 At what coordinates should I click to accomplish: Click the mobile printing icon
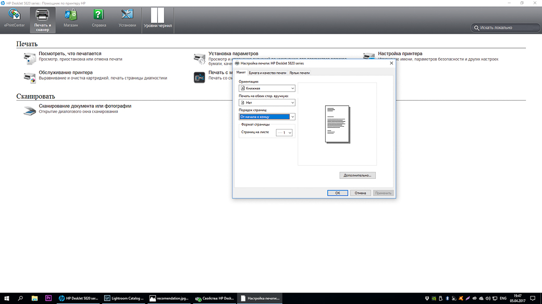(x=200, y=77)
